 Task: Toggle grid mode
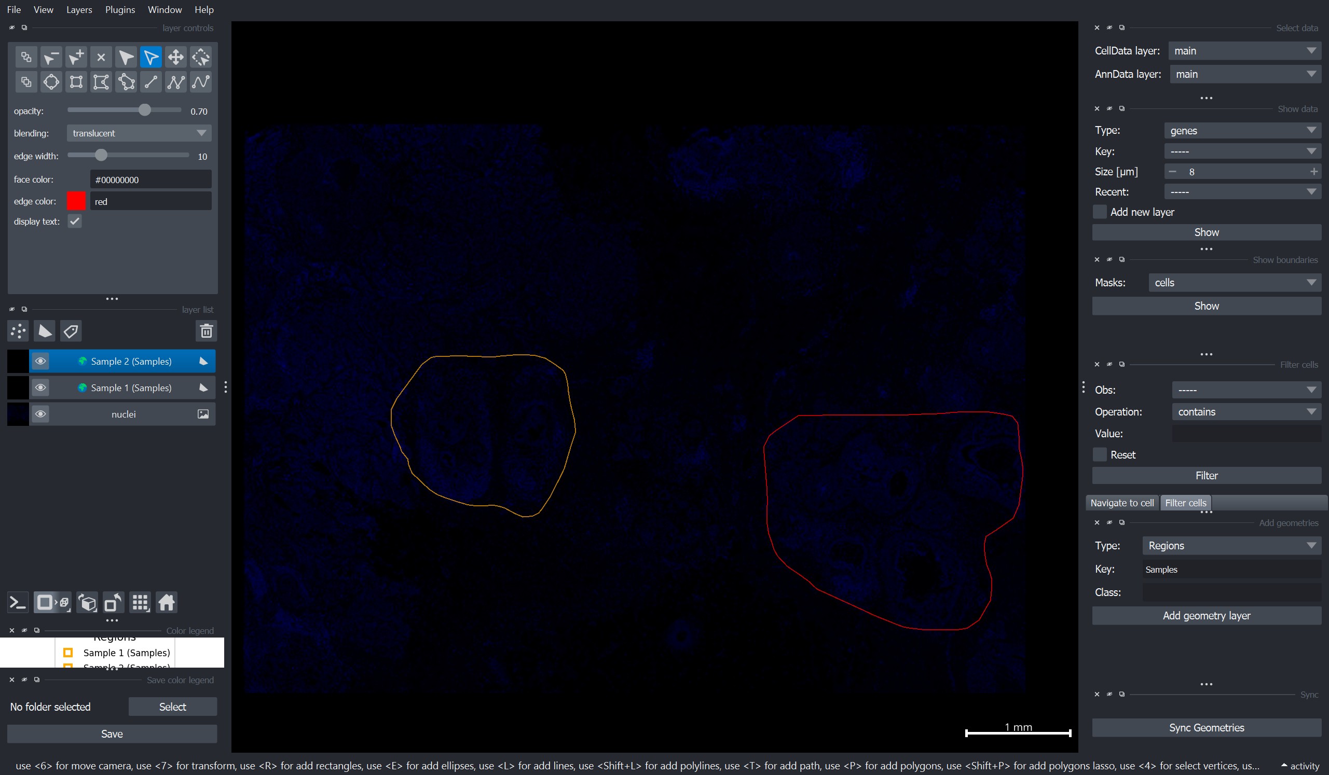click(140, 603)
